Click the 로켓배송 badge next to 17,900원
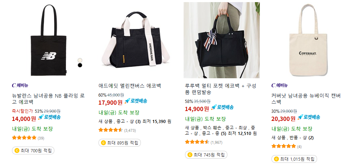Screen dimensions: 346x166 (136, 101)
